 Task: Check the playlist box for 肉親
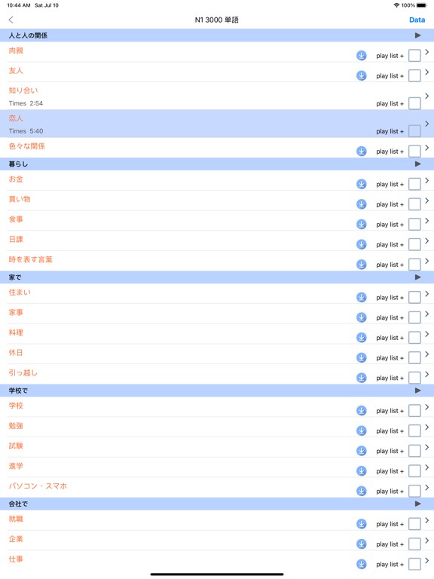click(414, 56)
